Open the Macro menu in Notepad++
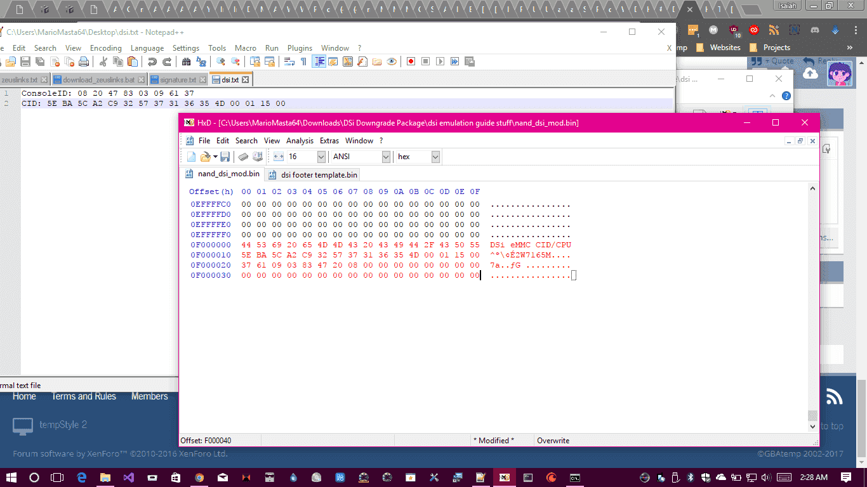The width and height of the screenshot is (867, 487). click(x=246, y=48)
